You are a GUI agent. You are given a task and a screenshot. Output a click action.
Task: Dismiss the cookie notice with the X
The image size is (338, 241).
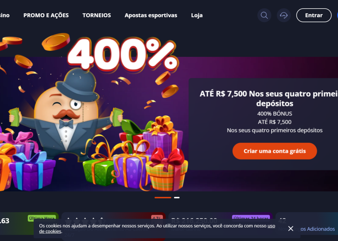coord(291,229)
